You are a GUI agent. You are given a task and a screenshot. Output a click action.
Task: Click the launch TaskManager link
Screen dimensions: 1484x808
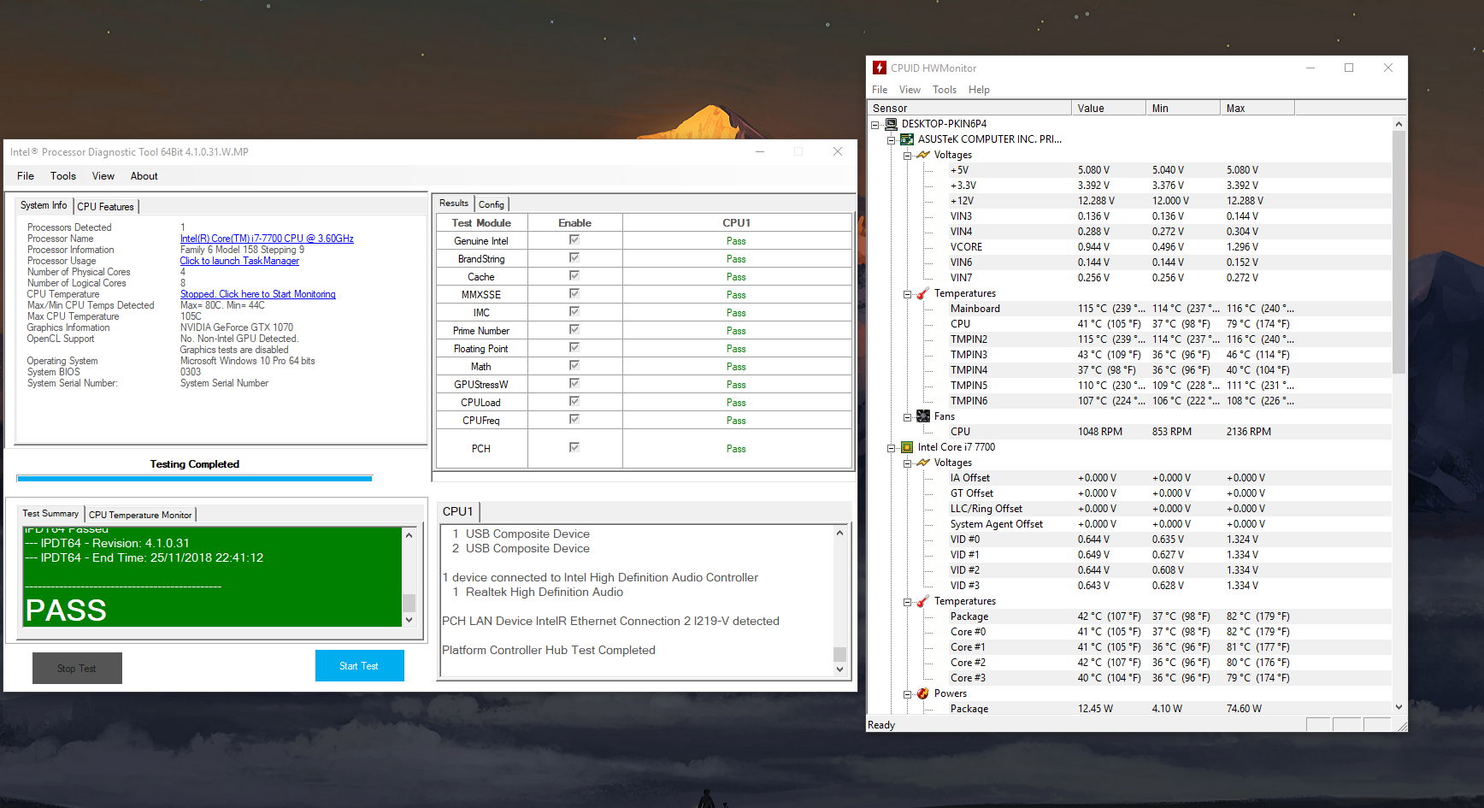point(239,261)
